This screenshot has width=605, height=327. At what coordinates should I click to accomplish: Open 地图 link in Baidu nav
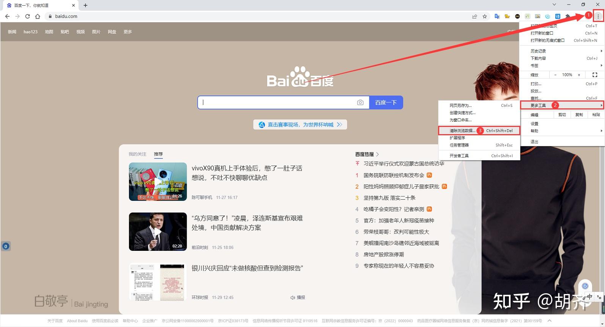(49, 32)
